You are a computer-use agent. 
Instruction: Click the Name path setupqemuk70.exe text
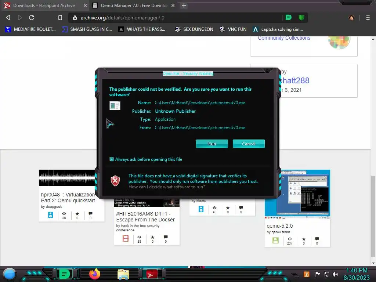200,103
